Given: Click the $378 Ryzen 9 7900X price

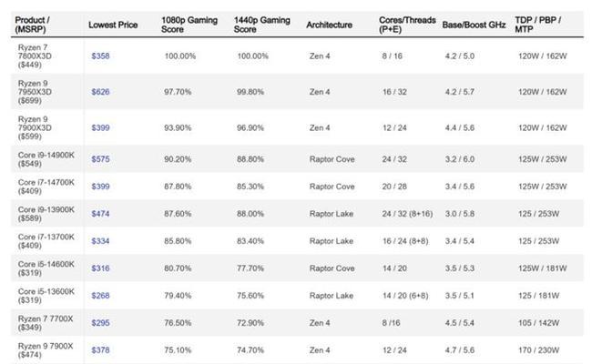Looking at the screenshot, I should pos(100,350).
